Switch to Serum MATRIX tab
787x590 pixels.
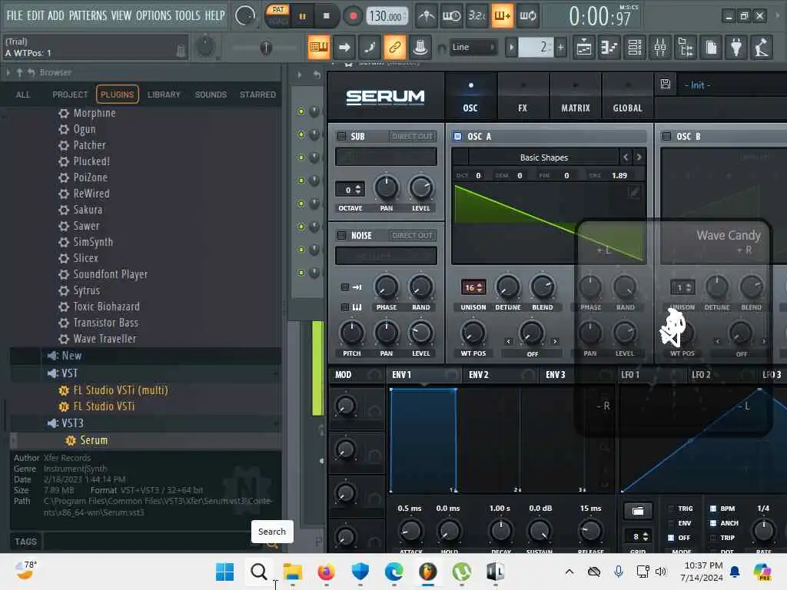tap(575, 96)
